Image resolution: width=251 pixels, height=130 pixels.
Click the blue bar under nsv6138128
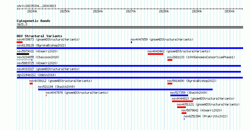(130, 48)
